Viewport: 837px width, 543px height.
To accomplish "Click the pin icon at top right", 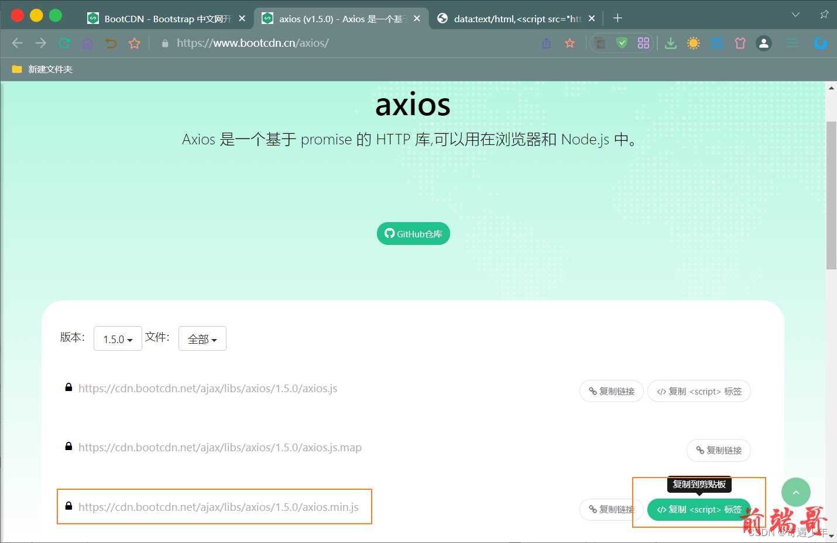I will tap(824, 15).
